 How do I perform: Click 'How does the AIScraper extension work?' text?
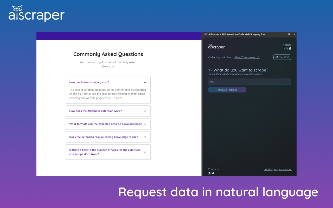[95, 111]
